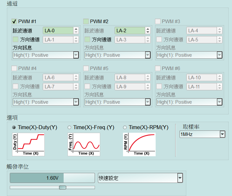Open PWM #4 方向訊息 High(1): Positive dropdown
Image resolution: width=232 pixels, height=196 pixels.
pyautogui.click(x=46, y=102)
